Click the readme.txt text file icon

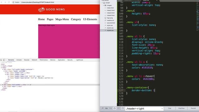click(105, 21)
